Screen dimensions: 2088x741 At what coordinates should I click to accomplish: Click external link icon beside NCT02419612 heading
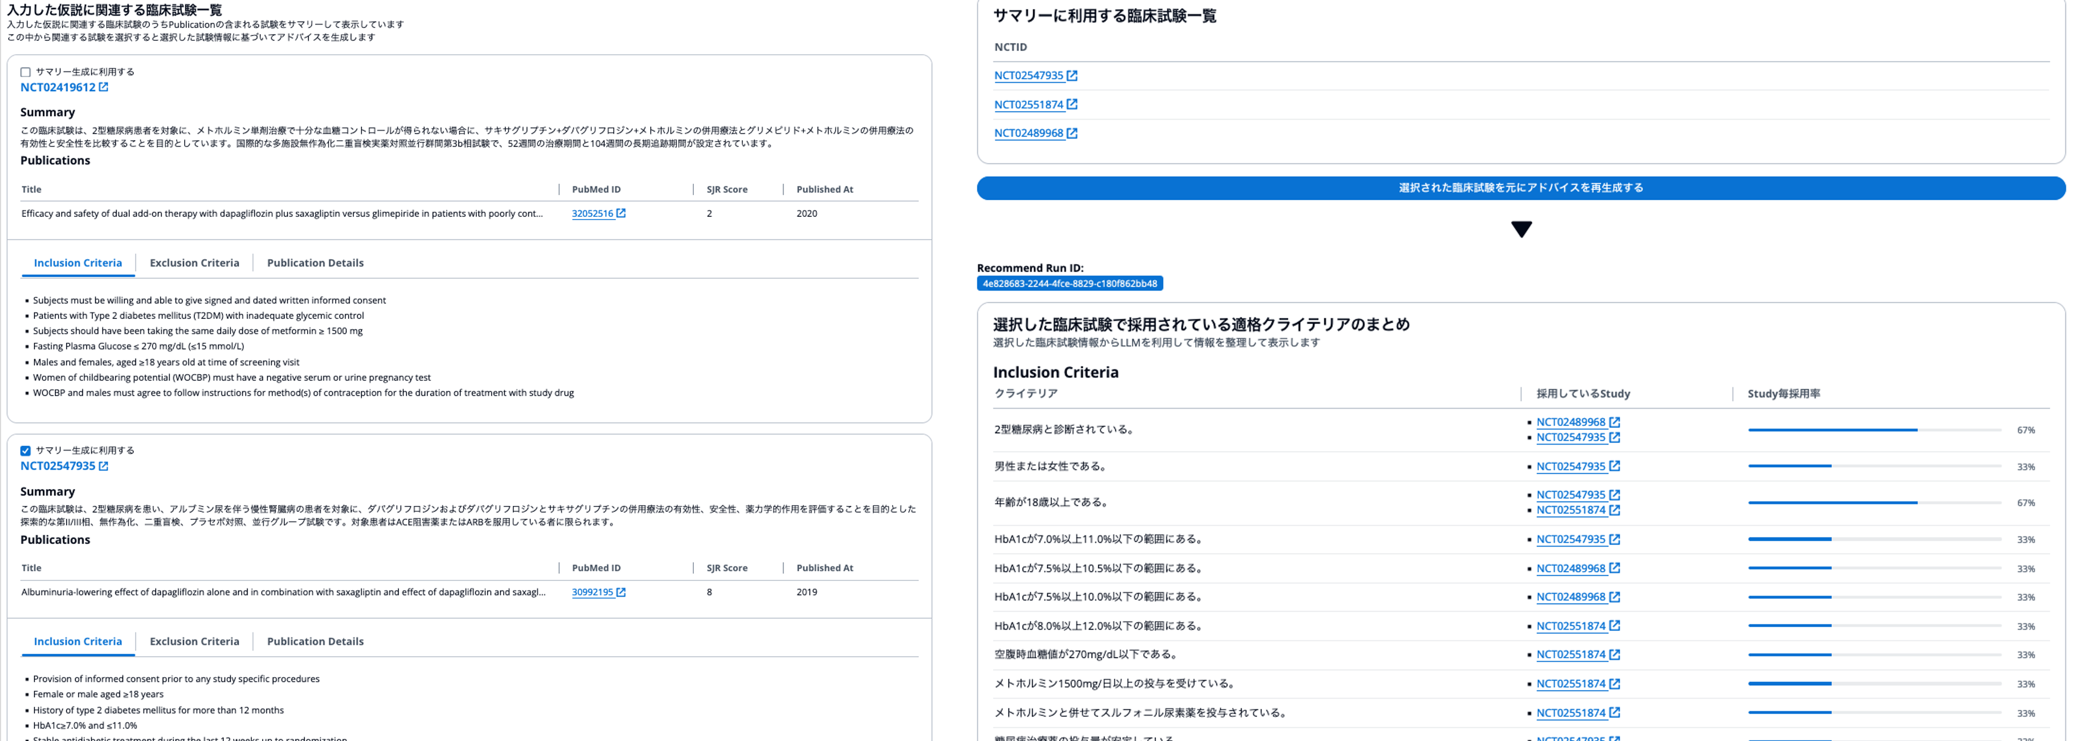point(104,87)
